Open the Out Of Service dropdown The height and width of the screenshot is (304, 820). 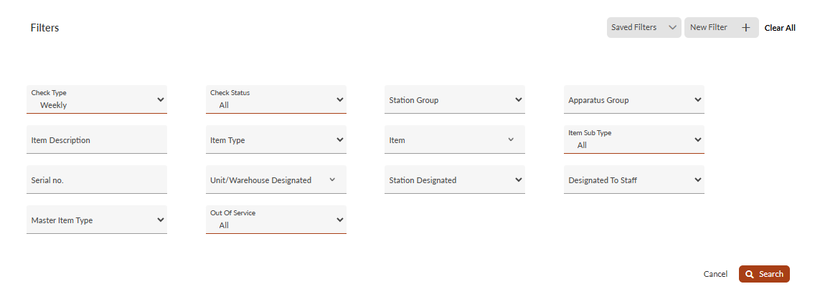coord(276,220)
